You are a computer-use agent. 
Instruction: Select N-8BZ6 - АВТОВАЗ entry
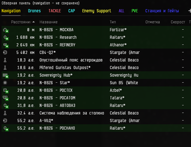click(57, 105)
